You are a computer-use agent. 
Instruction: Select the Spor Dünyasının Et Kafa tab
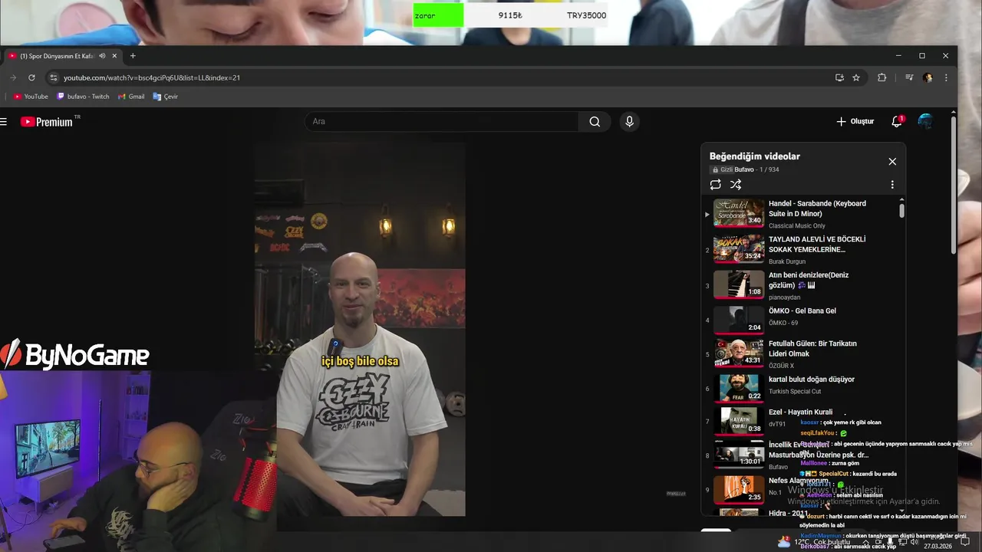(63, 56)
